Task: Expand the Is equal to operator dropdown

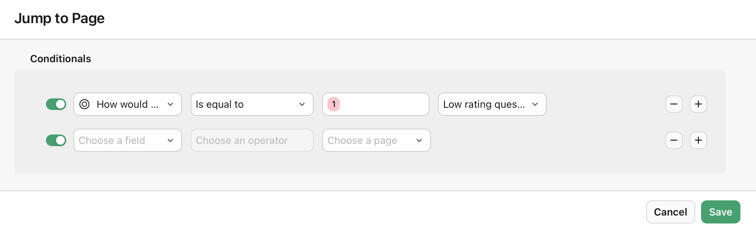Action: click(x=252, y=104)
